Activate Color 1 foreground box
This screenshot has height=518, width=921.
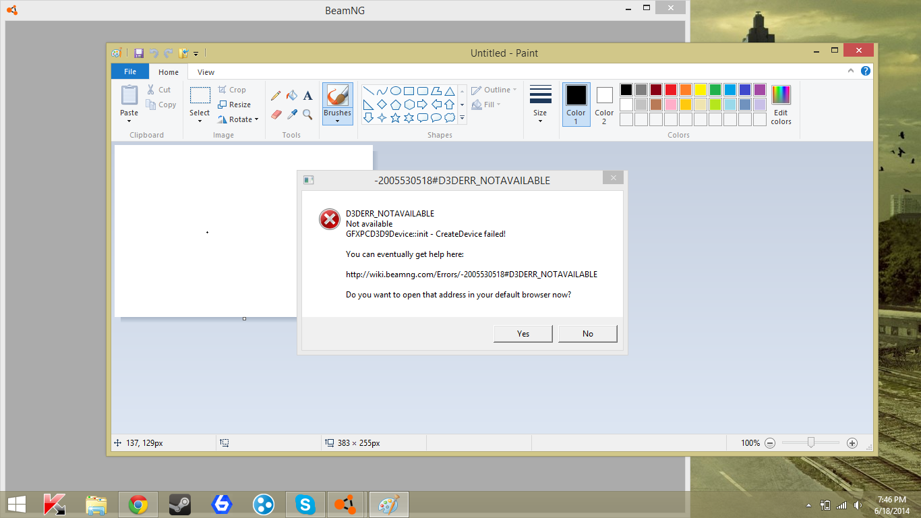pos(576,105)
